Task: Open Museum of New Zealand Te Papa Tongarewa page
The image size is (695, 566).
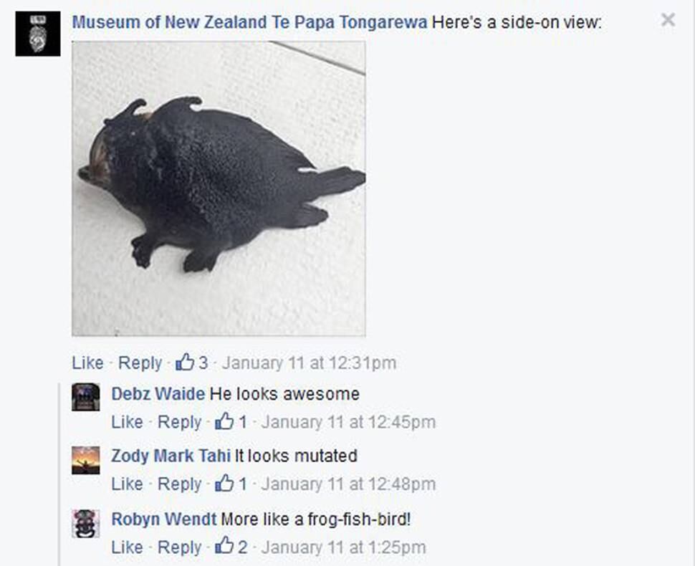Action: tap(249, 22)
